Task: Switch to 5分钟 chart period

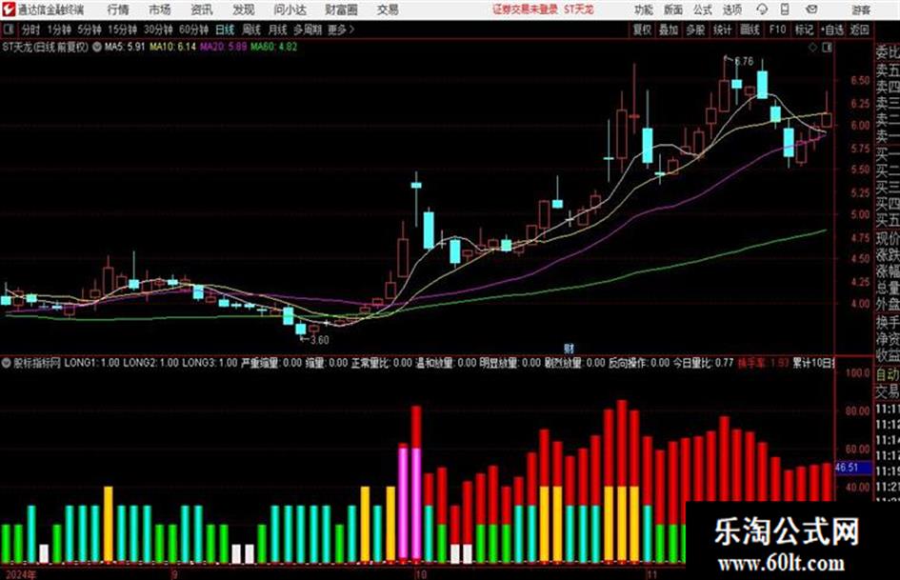Action: 89,30
